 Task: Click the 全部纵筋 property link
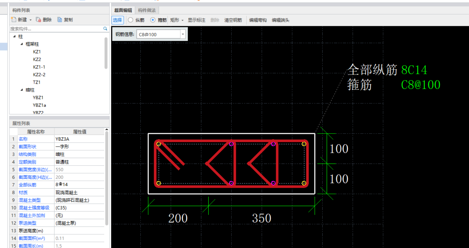[x=27, y=185]
